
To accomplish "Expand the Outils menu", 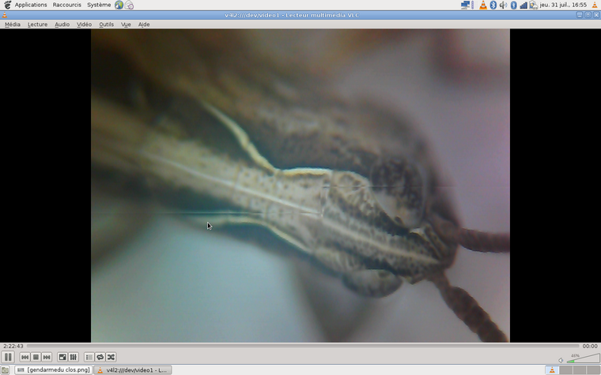I will (106, 24).
